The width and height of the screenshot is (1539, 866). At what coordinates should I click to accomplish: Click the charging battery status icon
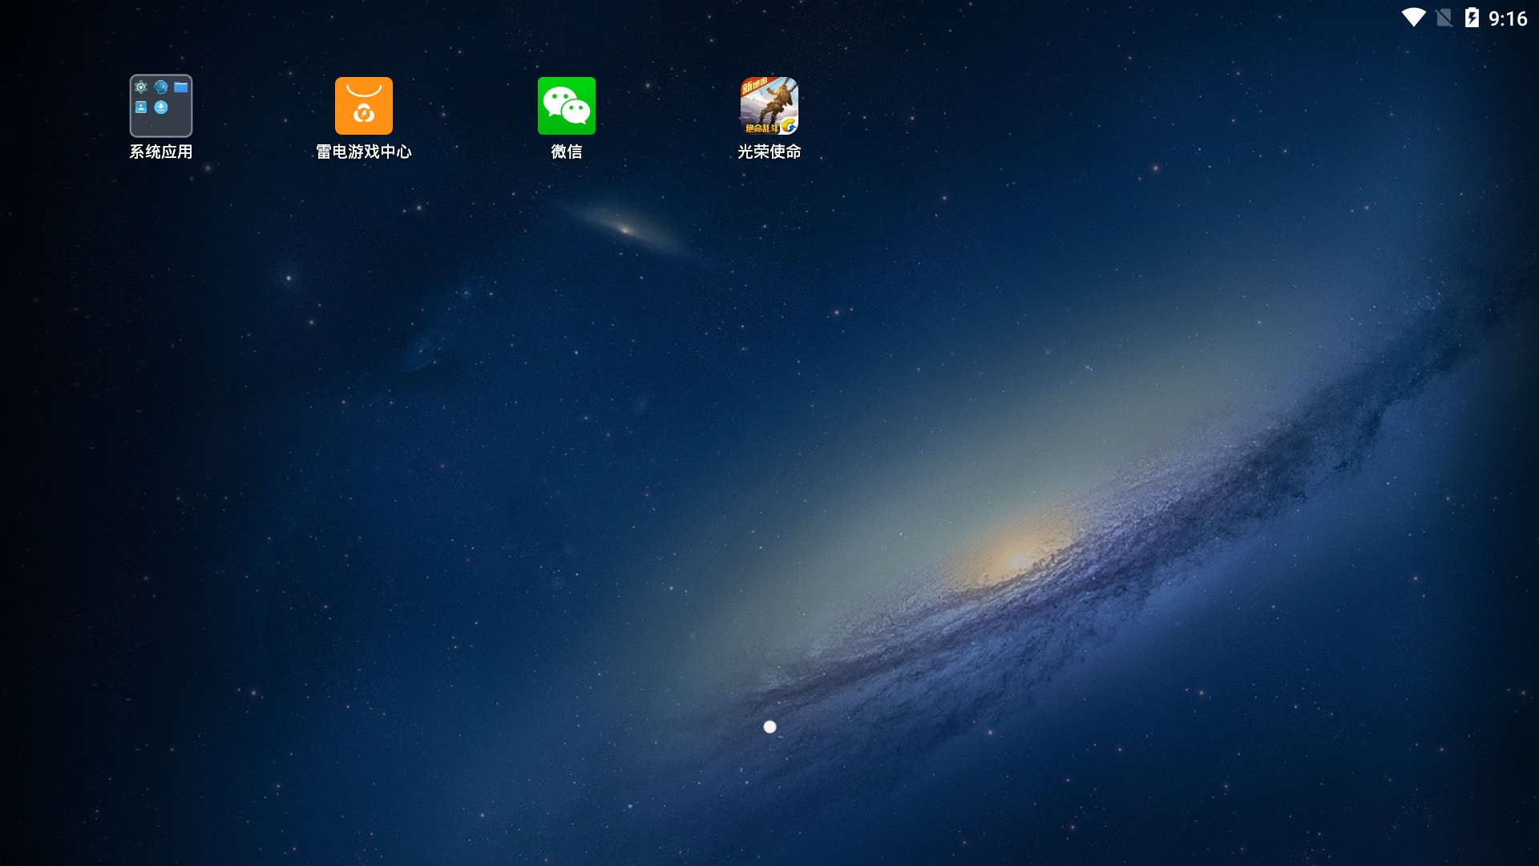coord(1472,18)
